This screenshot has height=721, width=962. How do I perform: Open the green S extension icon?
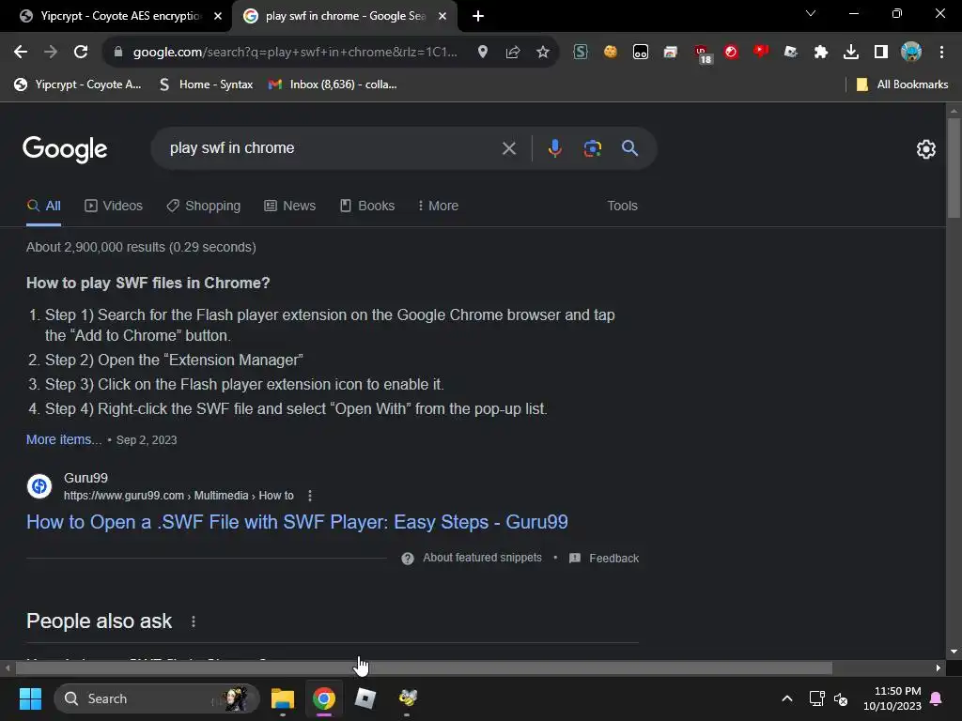tap(581, 53)
